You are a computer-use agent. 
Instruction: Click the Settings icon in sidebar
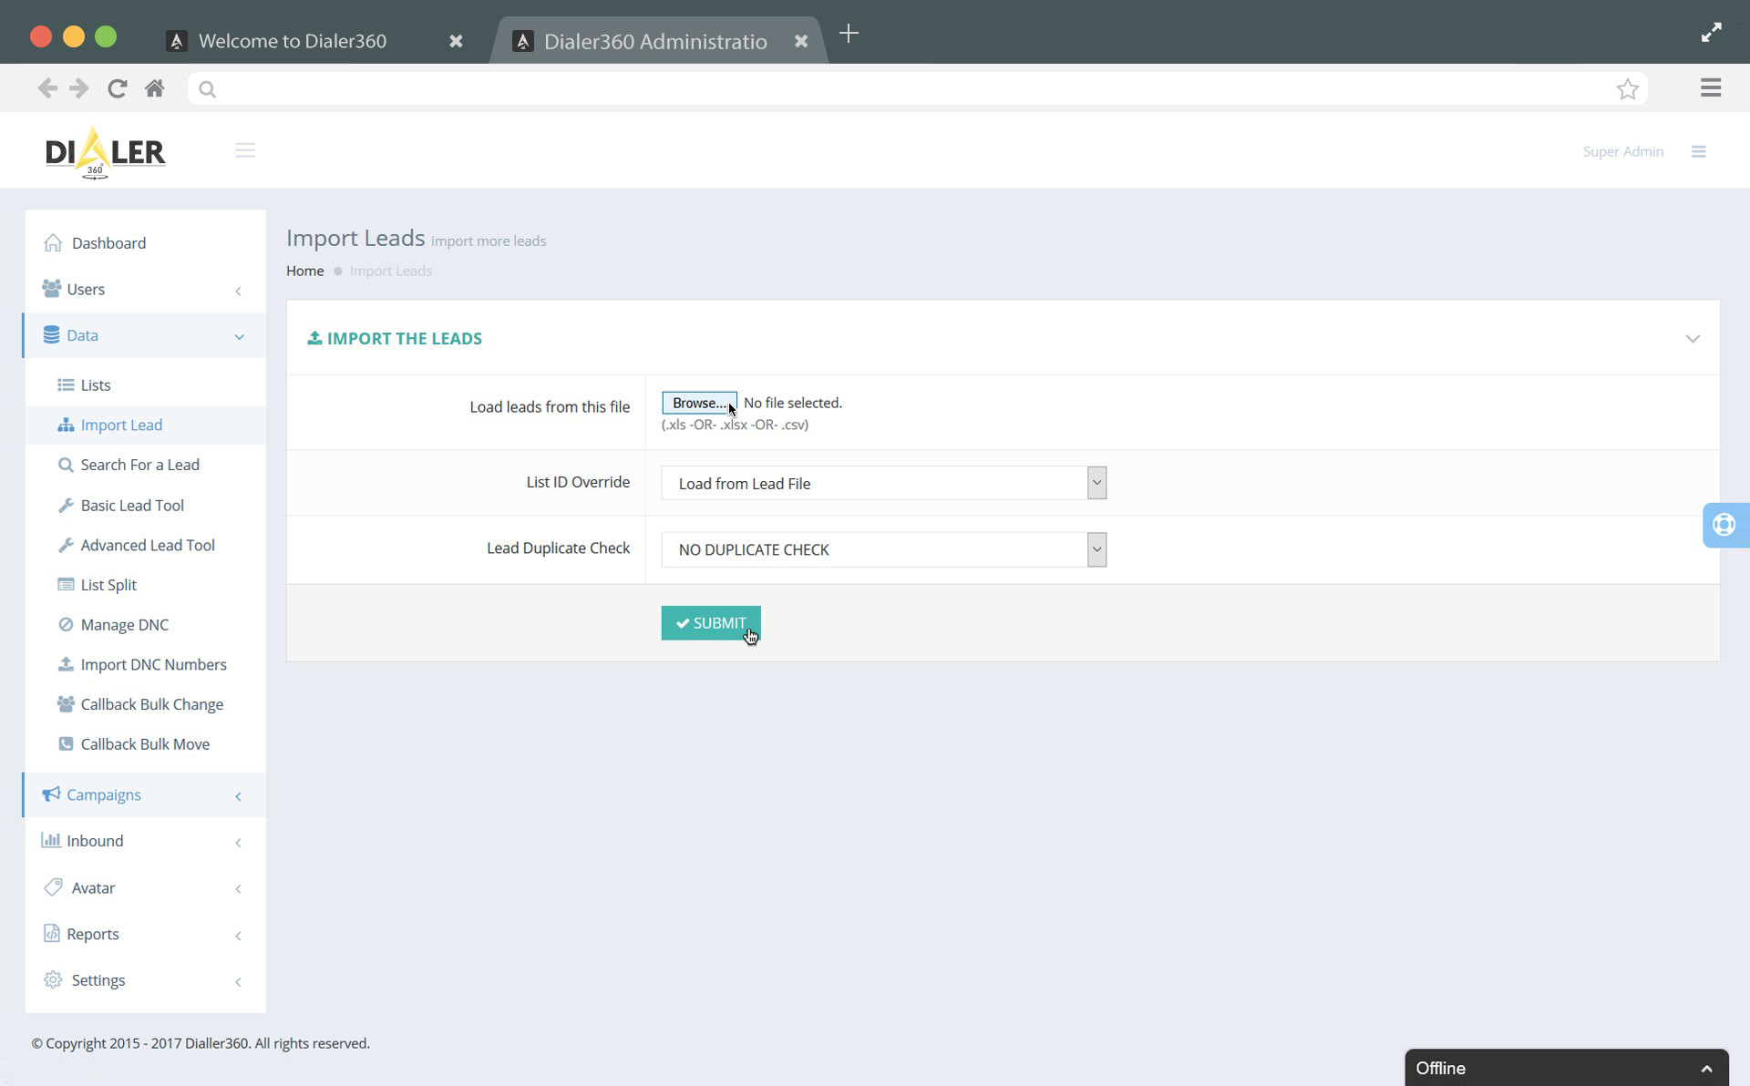[x=49, y=978]
